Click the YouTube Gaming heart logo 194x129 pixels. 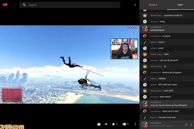(5, 5)
